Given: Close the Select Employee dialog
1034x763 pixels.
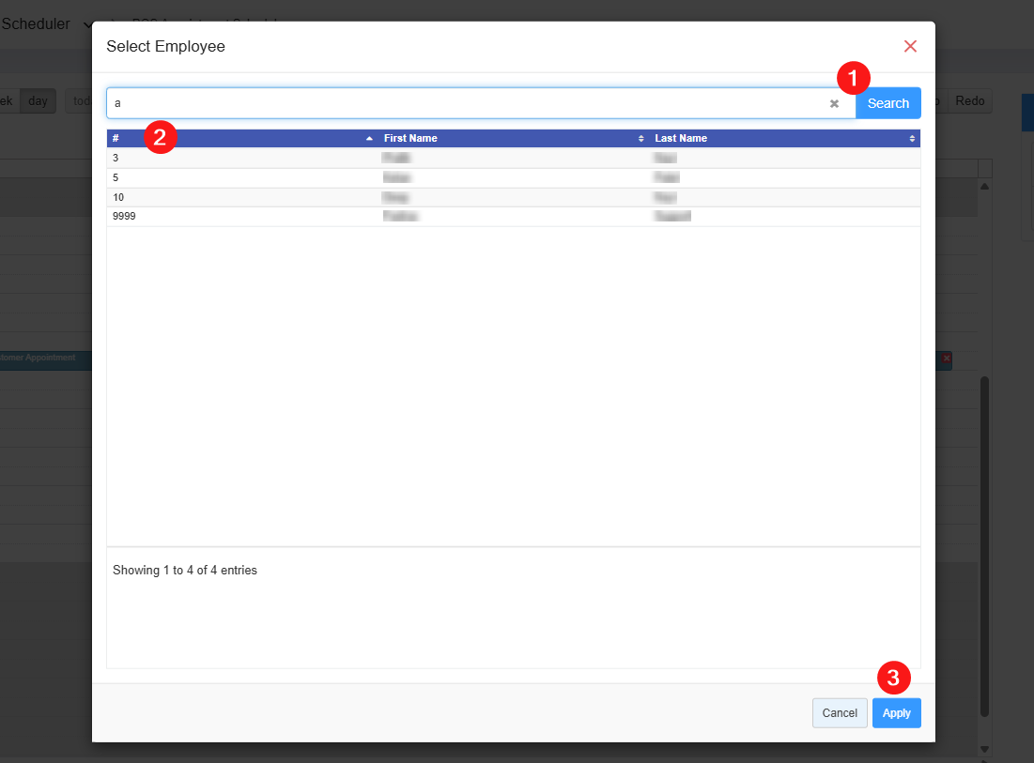Looking at the screenshot, I should pos(909,46).
